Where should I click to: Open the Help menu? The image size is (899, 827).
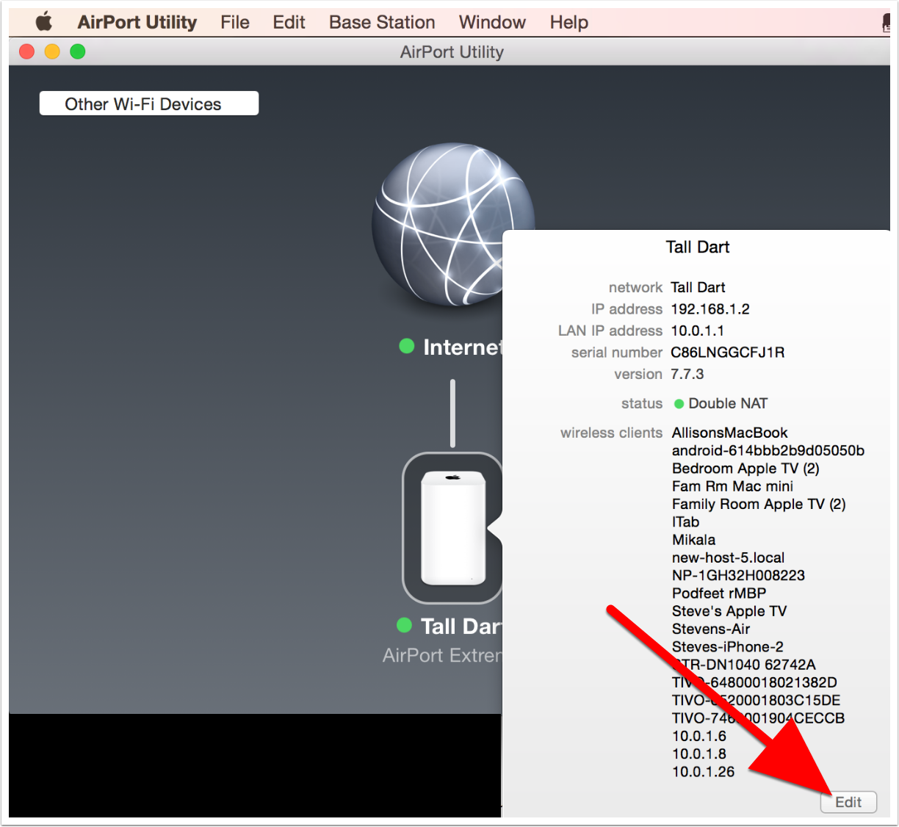[569, 22]
